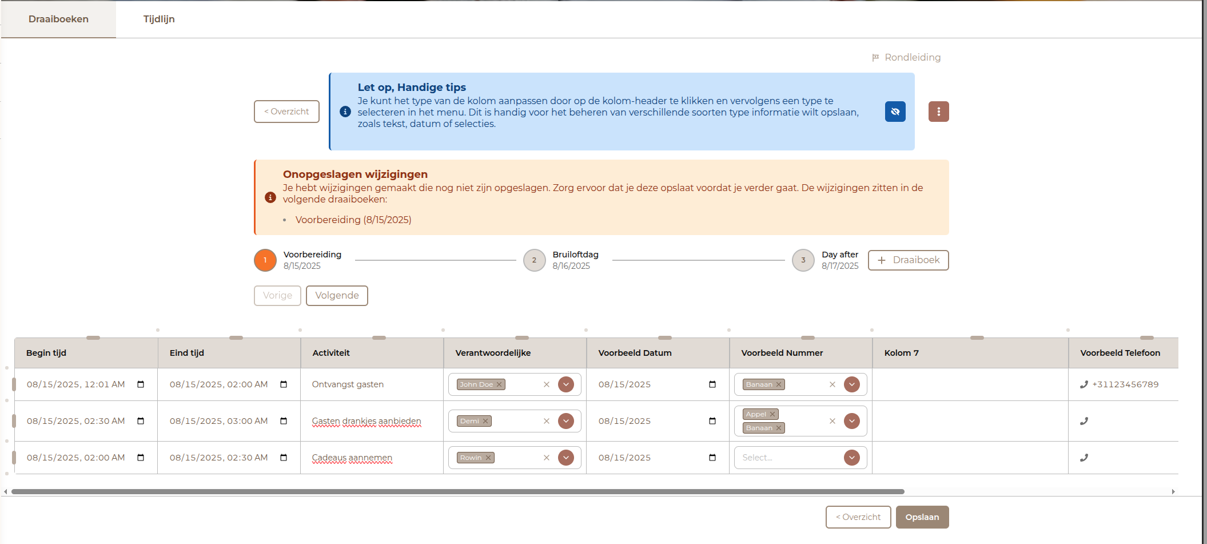Image resolution: width=1207 pixels, height=544 pixels.
Task: Remove Banaan tag in Gasten drankjes row
Action: [779, 428]
